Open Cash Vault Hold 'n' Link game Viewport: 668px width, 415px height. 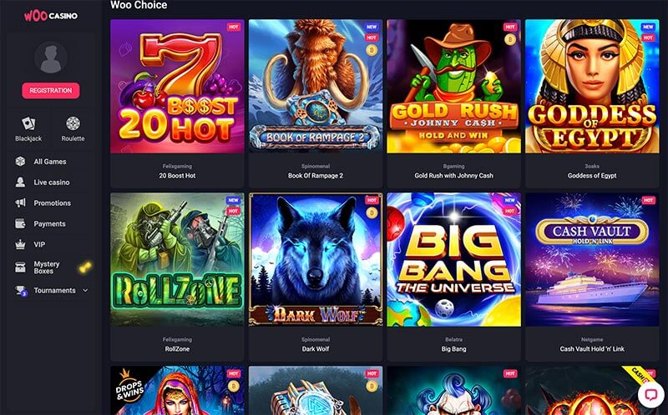[592, 259]
